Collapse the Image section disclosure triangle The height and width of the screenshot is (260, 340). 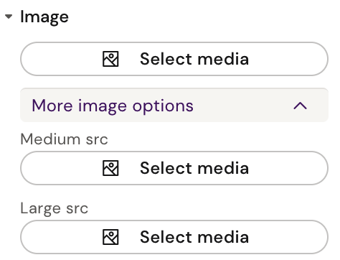[9, 17]
